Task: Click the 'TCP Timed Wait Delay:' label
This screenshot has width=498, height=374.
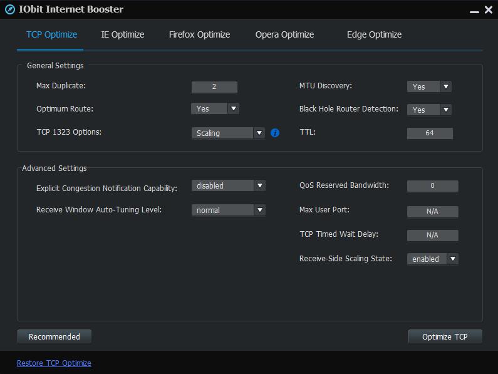Action: [339, 234]
